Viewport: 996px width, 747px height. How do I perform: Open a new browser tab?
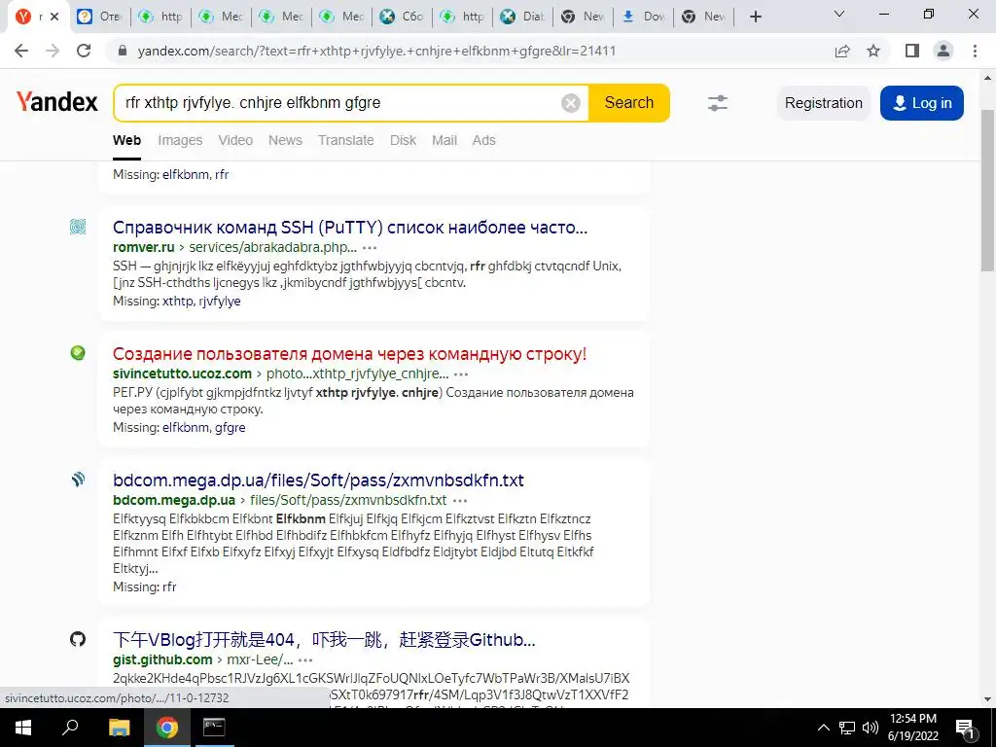755,17
